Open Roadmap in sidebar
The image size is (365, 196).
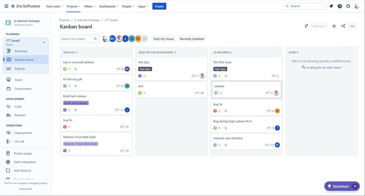[x=26, y=51]
